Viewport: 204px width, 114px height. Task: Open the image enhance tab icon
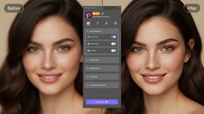coord(88,23)
